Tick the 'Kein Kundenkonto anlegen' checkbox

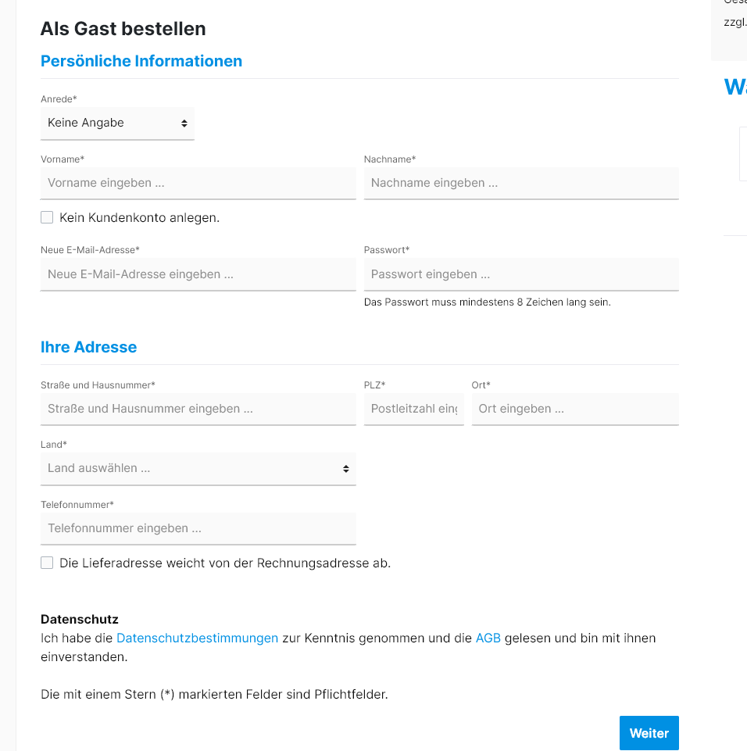(47, 218)
